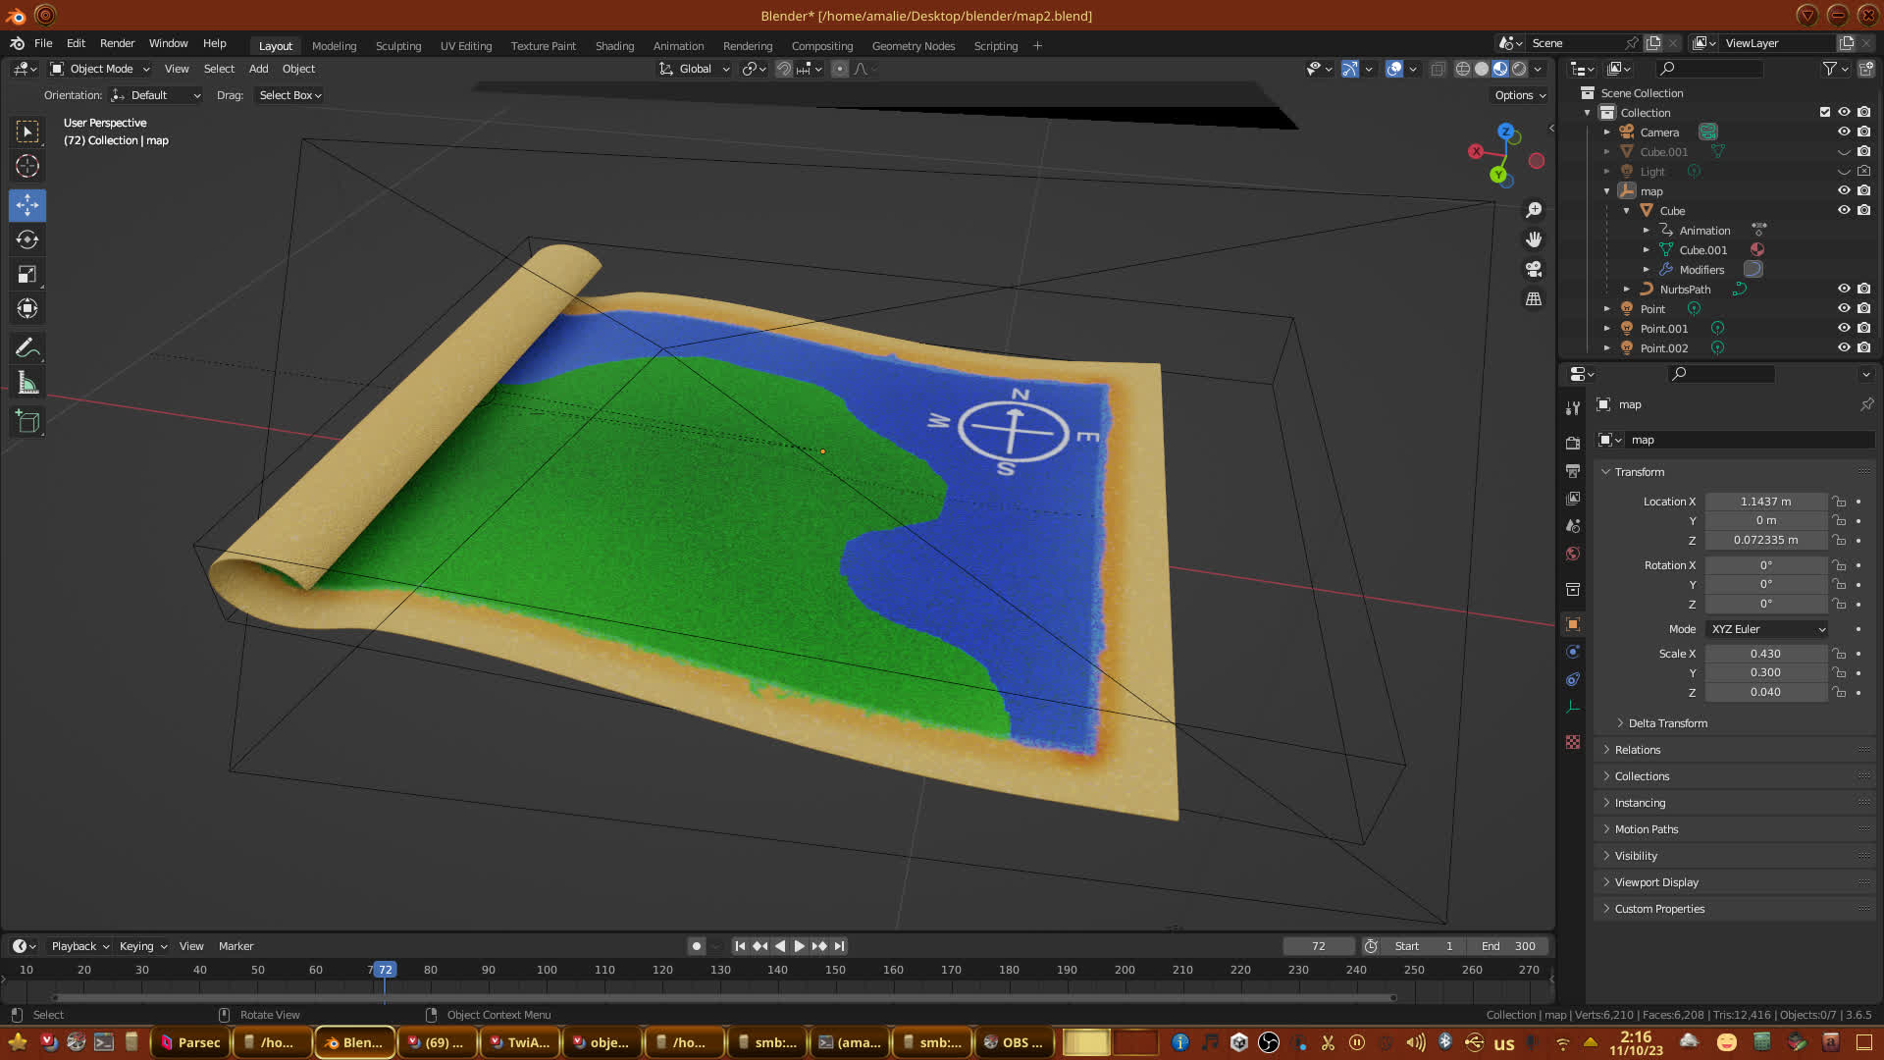Screen dimensions: 1884x1060
Task: Select the Scale tool
Action: [x=27, y=275]
